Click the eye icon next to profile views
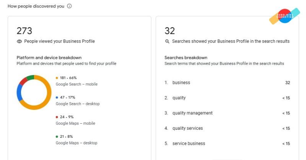306x160 pixels. click(x=19, y=41)
